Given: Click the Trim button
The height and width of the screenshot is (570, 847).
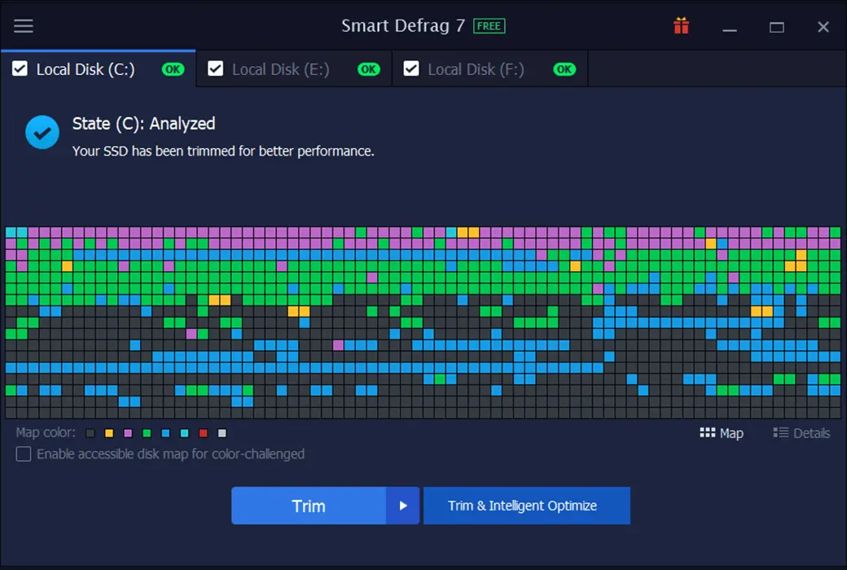Looking at the screenshot, I should pyautogui.click(x=309, y=506).
